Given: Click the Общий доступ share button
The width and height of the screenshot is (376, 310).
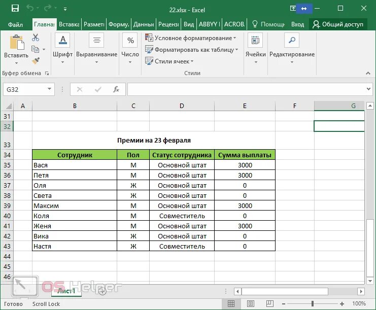Looking at the screenshot, I should [338, 24].
